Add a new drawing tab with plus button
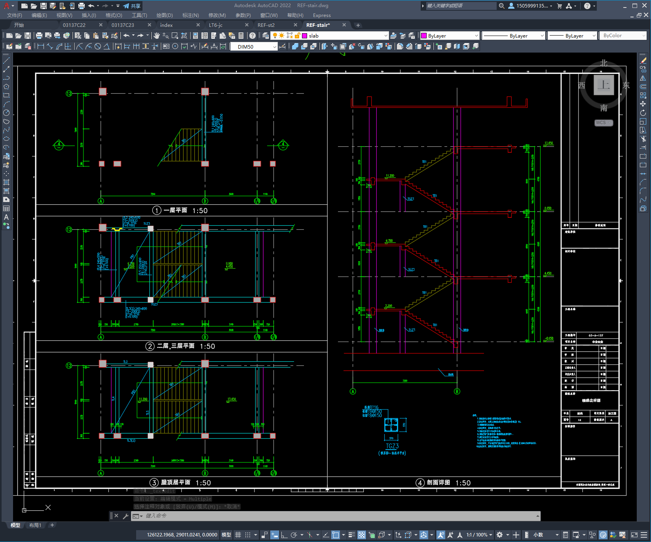The height and width of the screenshot is (542, 651). 358,25
